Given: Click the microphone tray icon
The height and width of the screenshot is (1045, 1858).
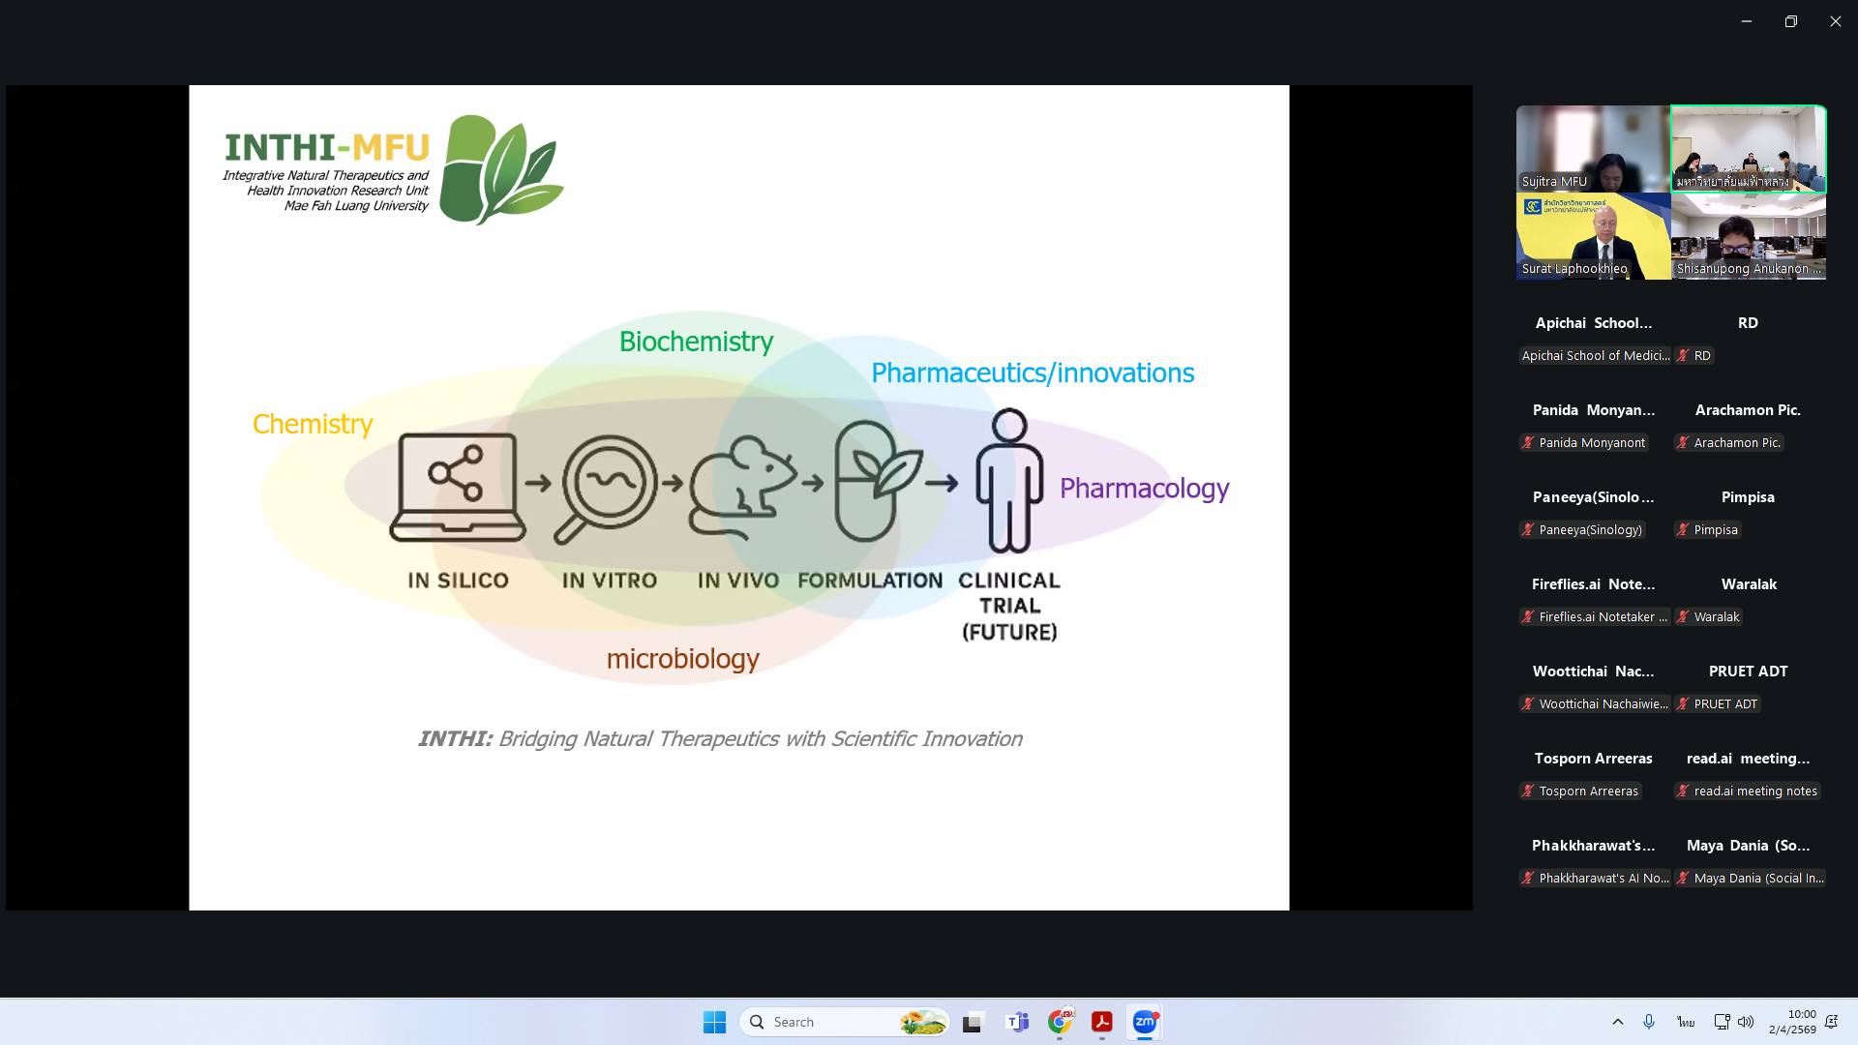Looking at the screenshot, I should point(1649,1022).
